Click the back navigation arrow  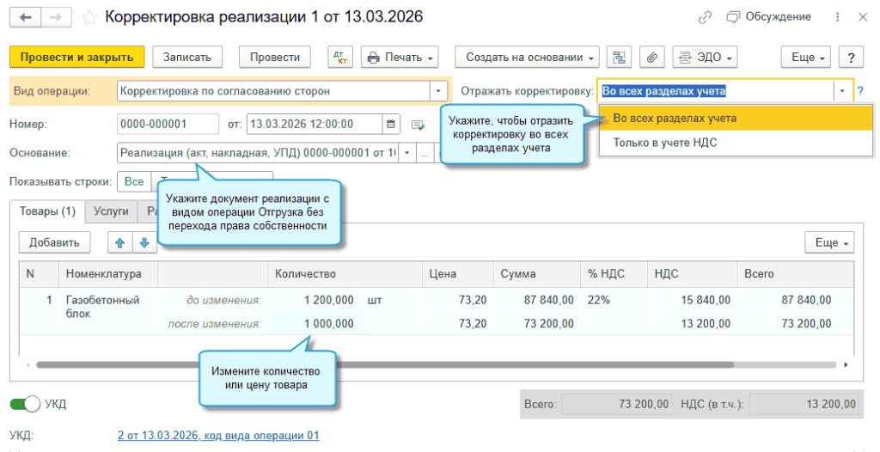(x=26, y=17)
